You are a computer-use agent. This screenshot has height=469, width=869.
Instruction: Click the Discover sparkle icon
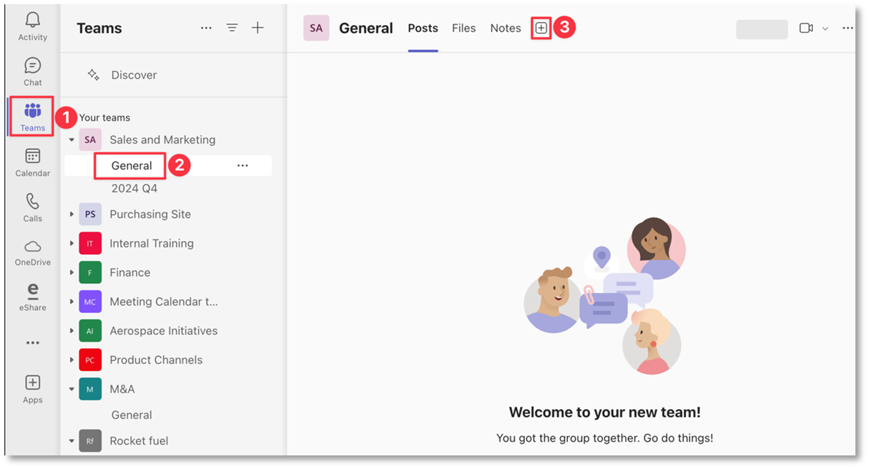[x=93, y=74]
